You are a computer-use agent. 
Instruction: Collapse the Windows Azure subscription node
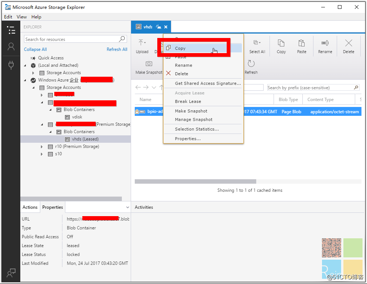pyautogui.click(x=25, y=80)
